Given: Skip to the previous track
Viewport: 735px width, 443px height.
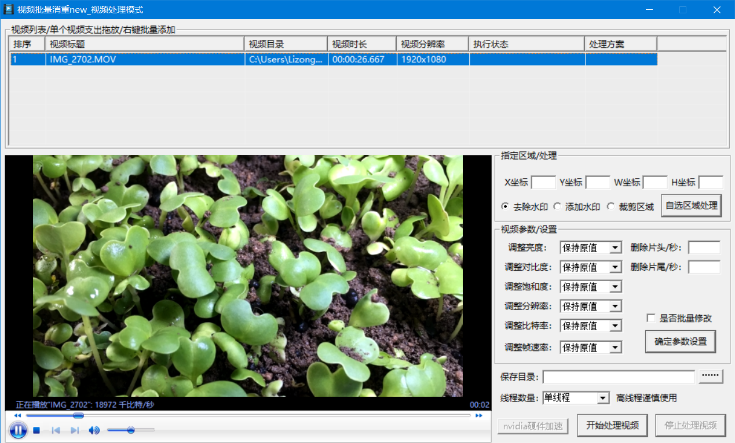Looking at the screenshot, I should tap(56, 430).
